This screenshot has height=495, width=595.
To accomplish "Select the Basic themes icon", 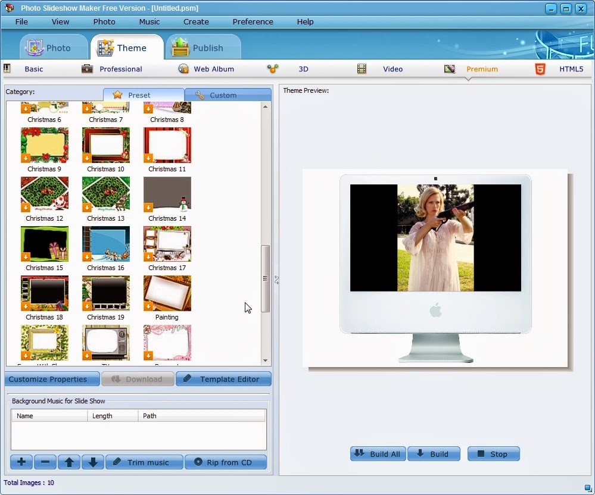I will [8, 69].
